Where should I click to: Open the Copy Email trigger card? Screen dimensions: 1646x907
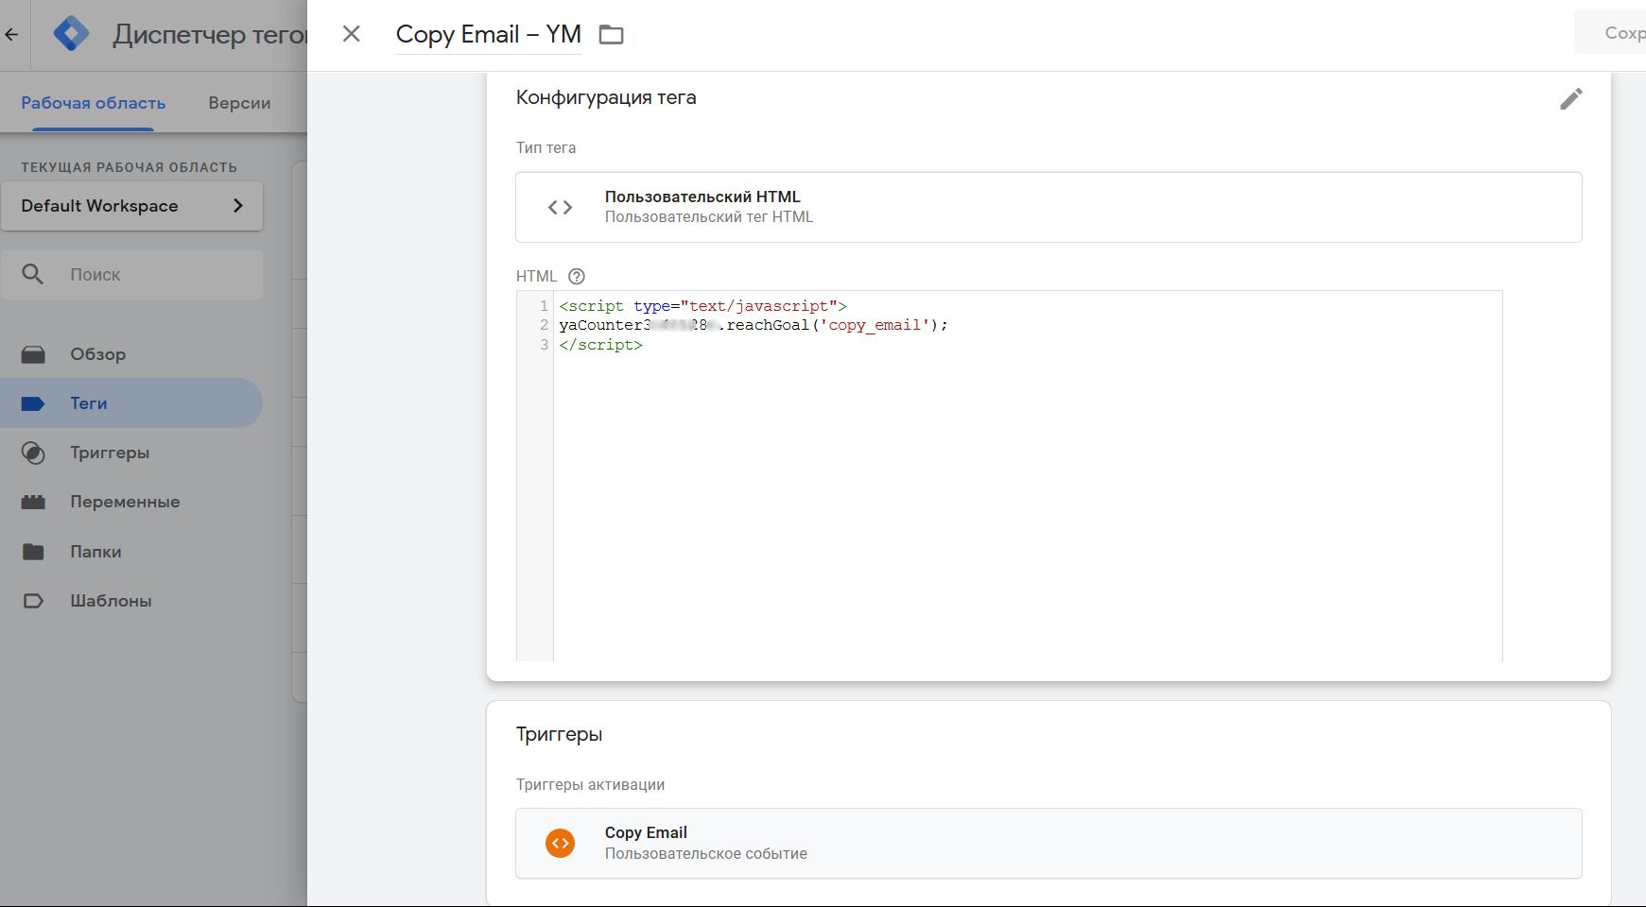click(1048, 843)
